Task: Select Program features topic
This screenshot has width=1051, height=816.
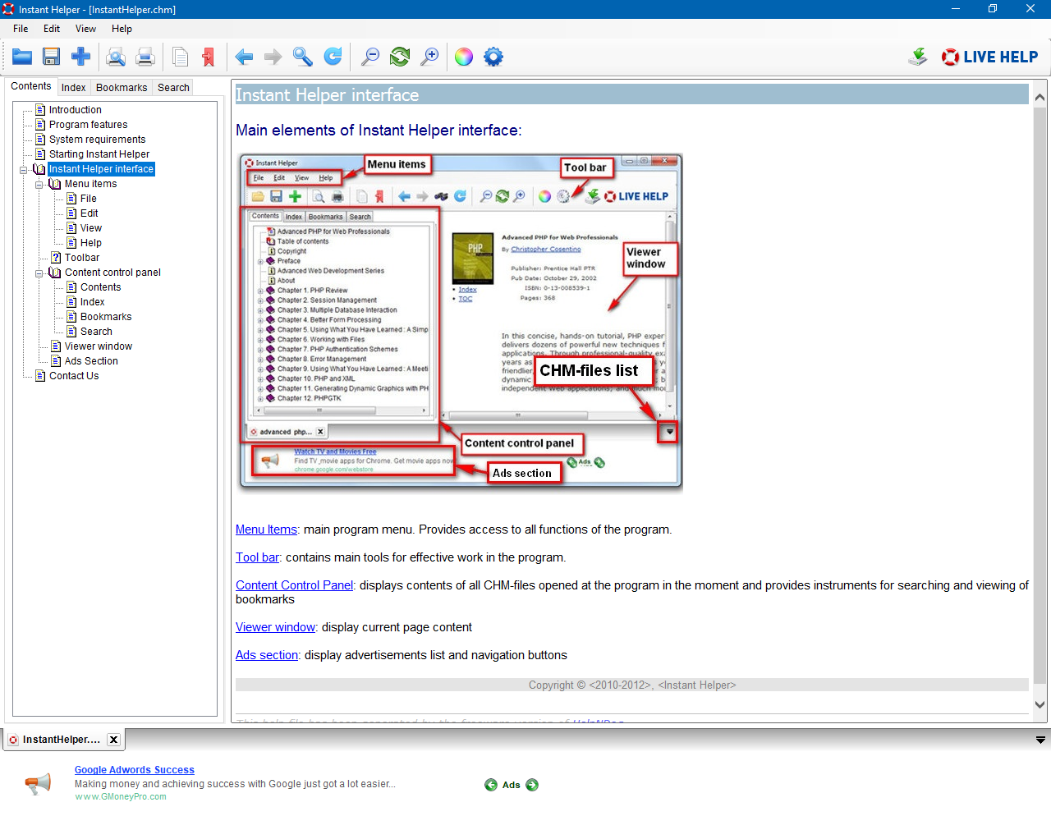Action: [x=89, y=125]
